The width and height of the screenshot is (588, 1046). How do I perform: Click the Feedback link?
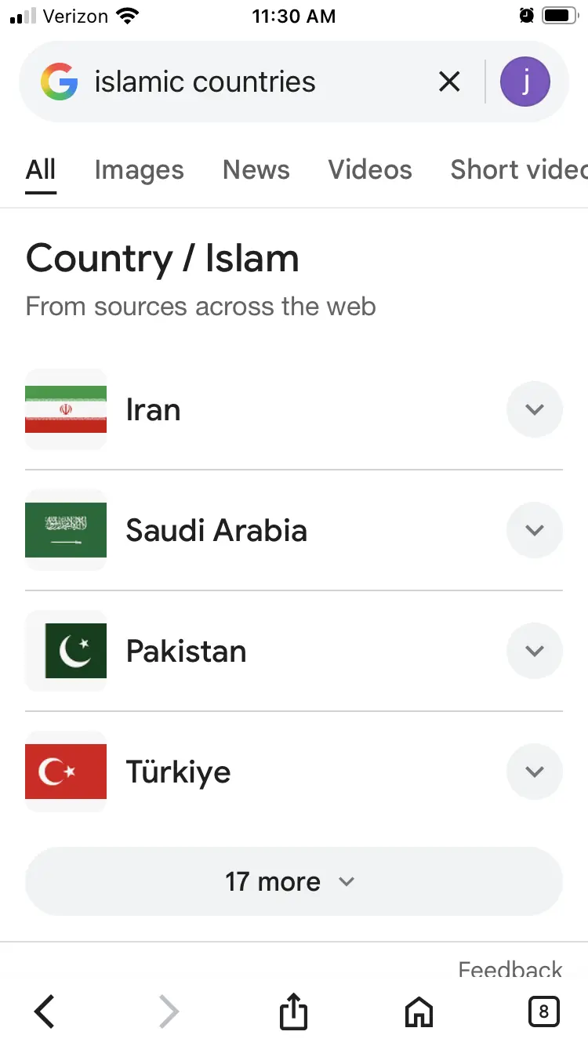[x=510, y=971]
